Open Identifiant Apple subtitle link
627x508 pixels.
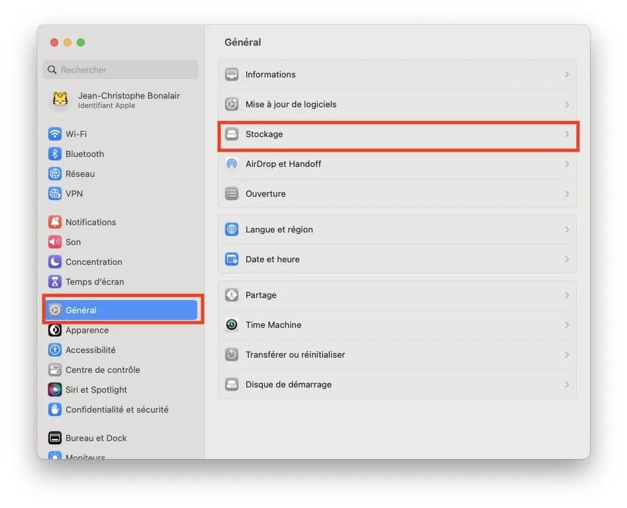[x=107, y=105]
